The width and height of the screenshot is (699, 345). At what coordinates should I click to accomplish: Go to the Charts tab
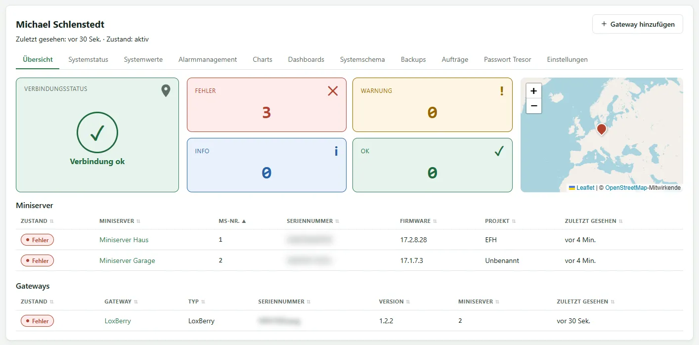(262, 59)
